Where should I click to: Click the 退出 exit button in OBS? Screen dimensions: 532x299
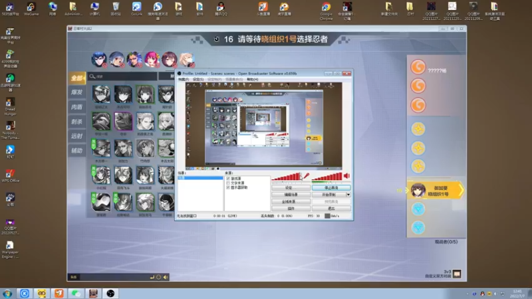click(x=331, y=209)
